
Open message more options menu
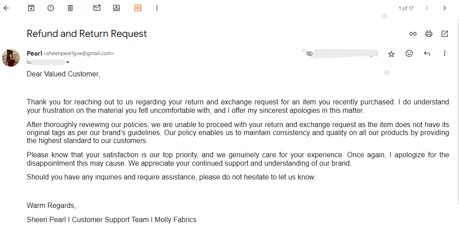[445, 53]
